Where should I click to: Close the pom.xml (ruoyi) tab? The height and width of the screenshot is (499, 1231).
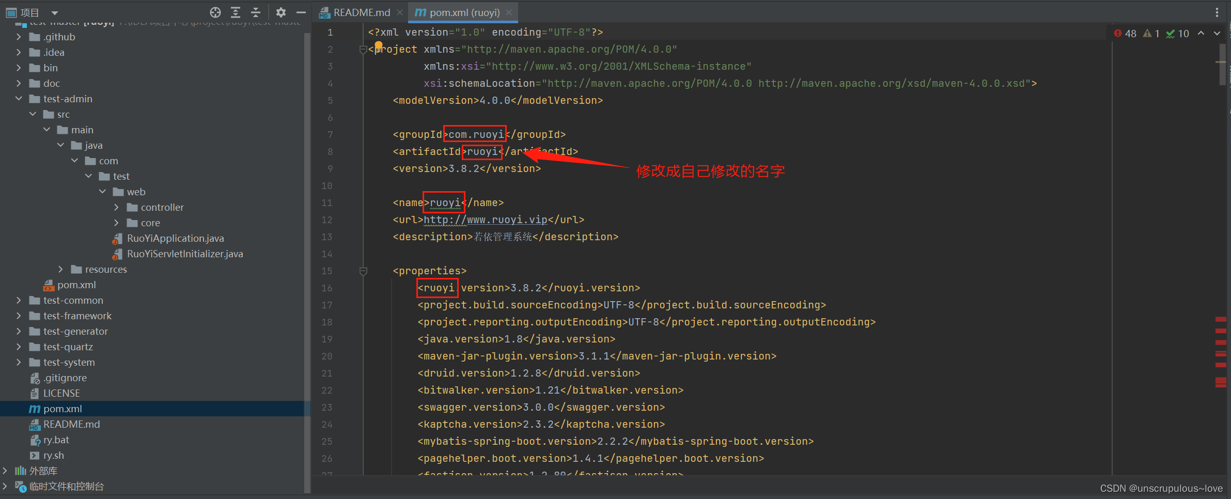509,12
